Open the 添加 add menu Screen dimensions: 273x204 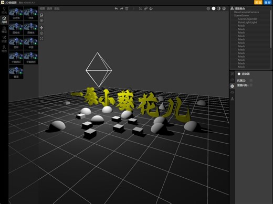click(x=57, y=8)
